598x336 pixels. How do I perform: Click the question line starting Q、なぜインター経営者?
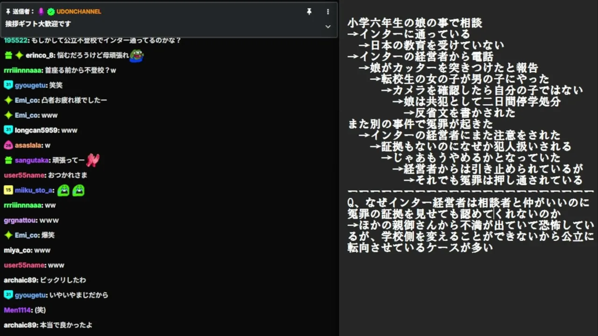coord(469,203)
